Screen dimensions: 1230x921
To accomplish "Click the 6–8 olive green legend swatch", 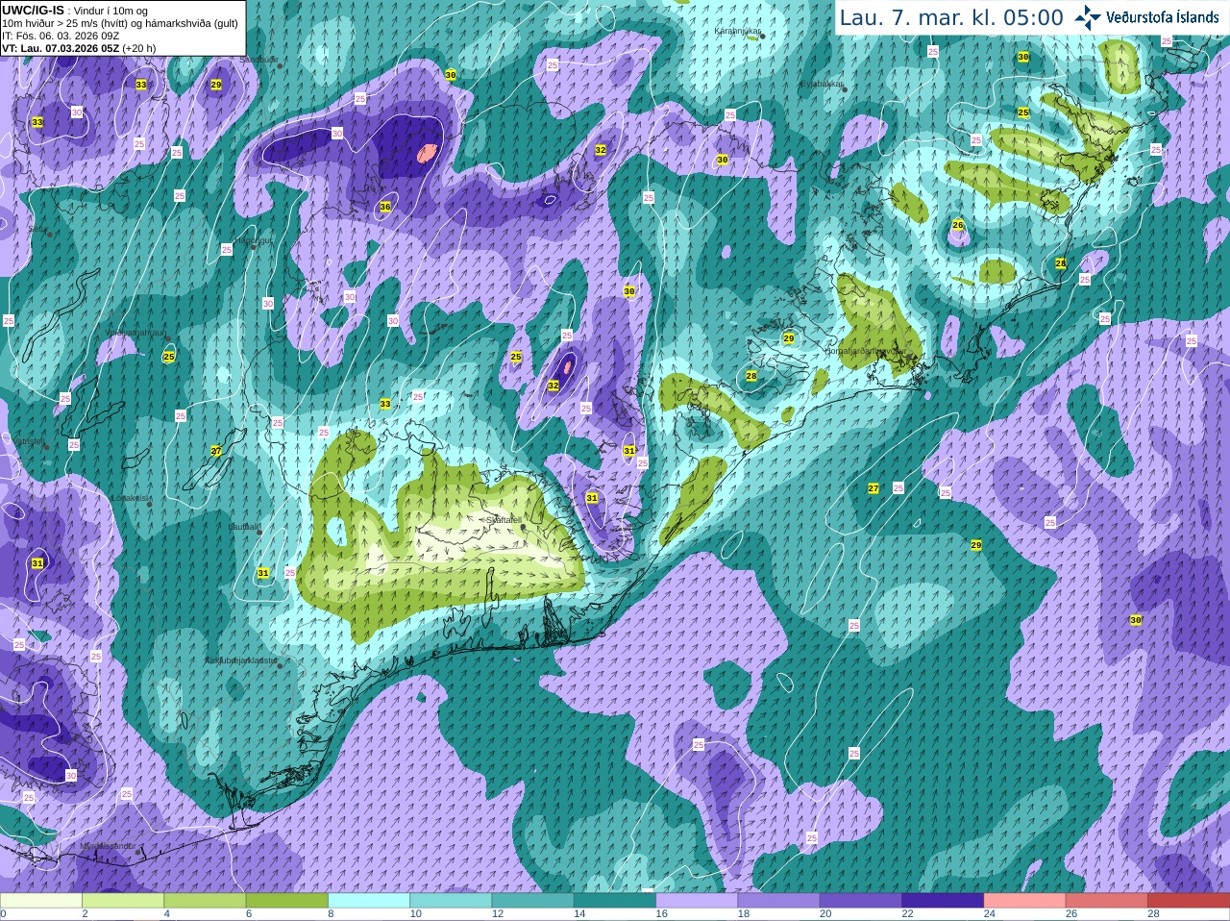I will (x=287, y=900).
